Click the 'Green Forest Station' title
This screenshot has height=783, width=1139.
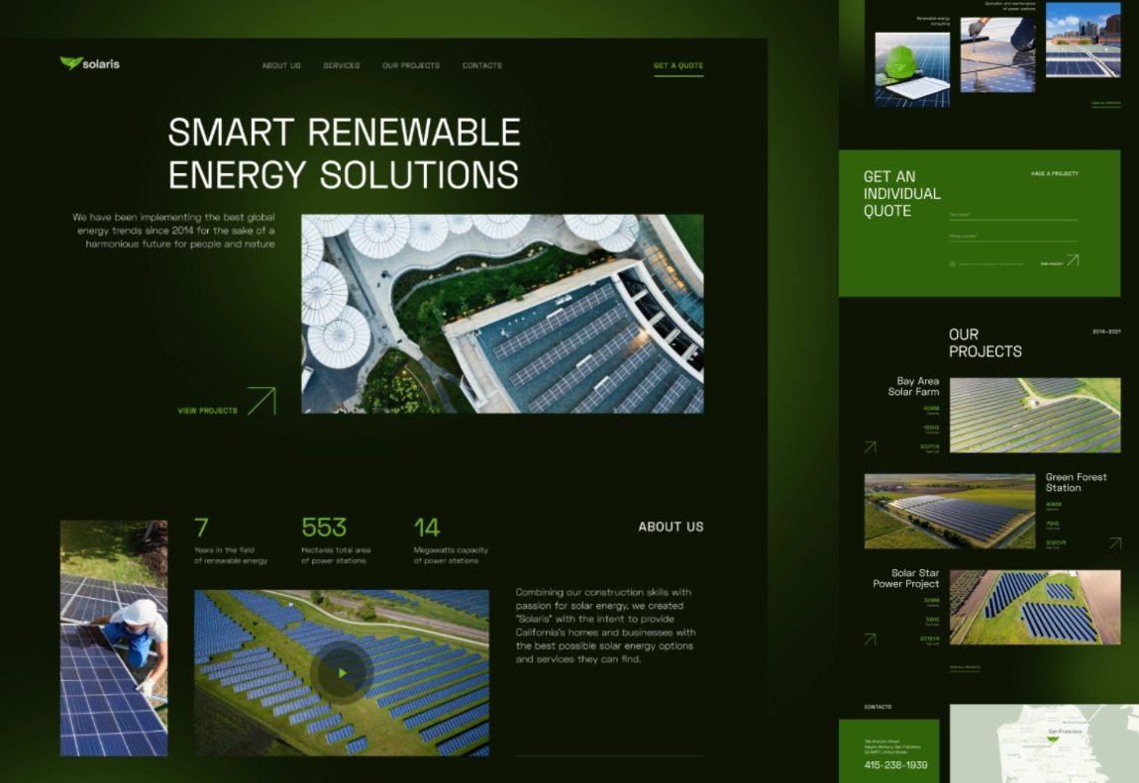[x=1077, y=483]
